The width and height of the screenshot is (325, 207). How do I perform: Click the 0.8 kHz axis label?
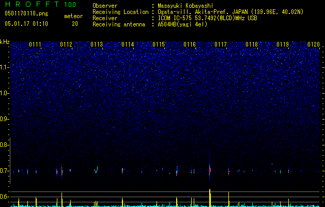coord(4,145)
